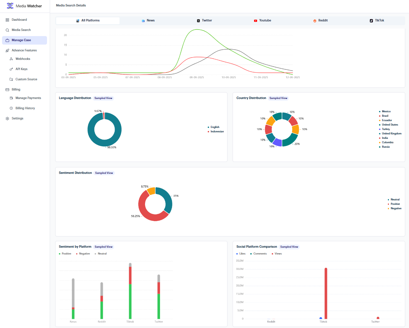
Task: Click the red TikTok views bar
Action: 326,293
